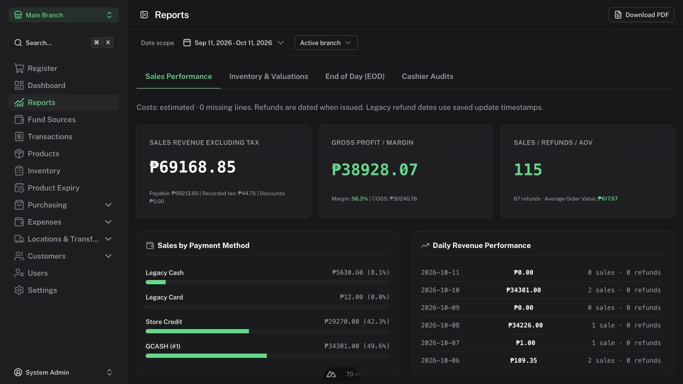Click Download PDF button
This screenshot has height=384, width=683.
pos(641,15)
